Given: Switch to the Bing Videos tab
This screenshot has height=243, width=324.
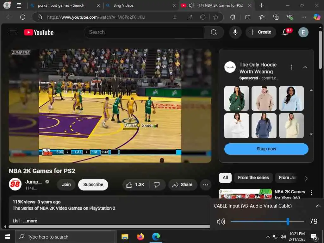Looking at the screenshot, I should [x=140, y=5].
